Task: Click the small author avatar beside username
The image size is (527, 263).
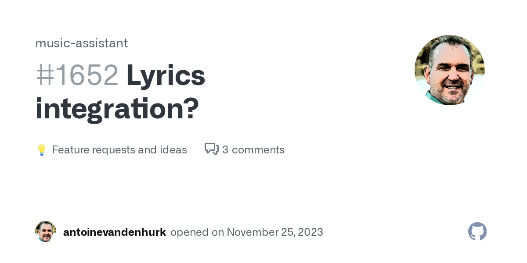Action: 46,231
